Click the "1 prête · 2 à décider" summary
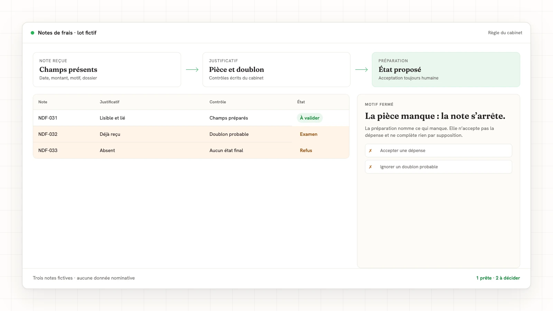This screenshot has width=553, height=311. [498, 278]
